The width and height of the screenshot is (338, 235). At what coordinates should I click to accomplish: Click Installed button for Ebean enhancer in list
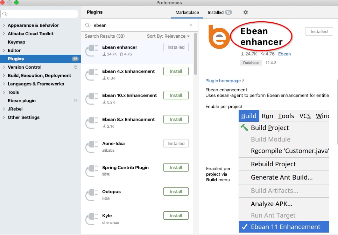(176, 47)
